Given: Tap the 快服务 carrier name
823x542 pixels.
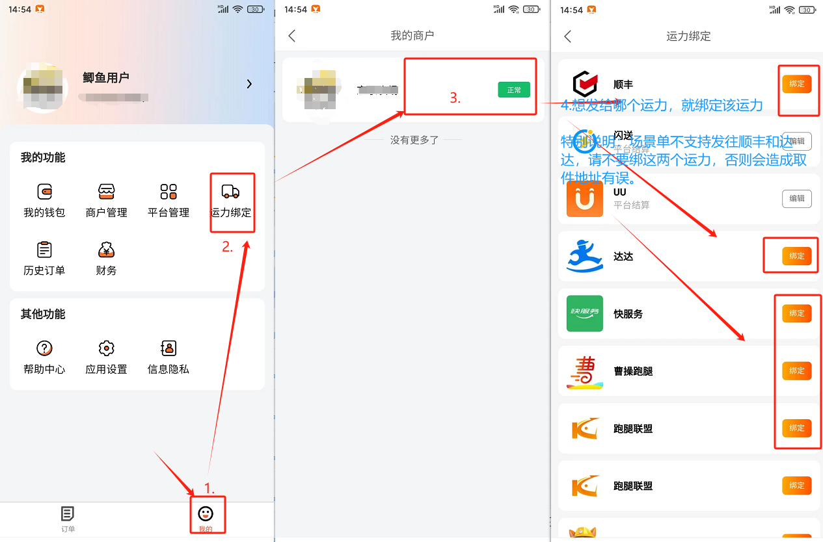Looking at the screenshot, I should [x=628, y=314].
